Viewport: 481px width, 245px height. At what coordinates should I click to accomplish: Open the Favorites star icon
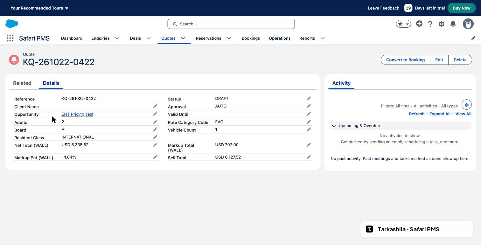(x=400, y=24)
